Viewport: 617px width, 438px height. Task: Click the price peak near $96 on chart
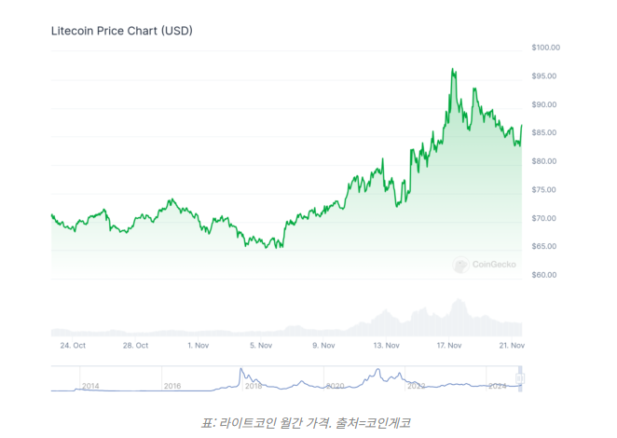point(453,70)
